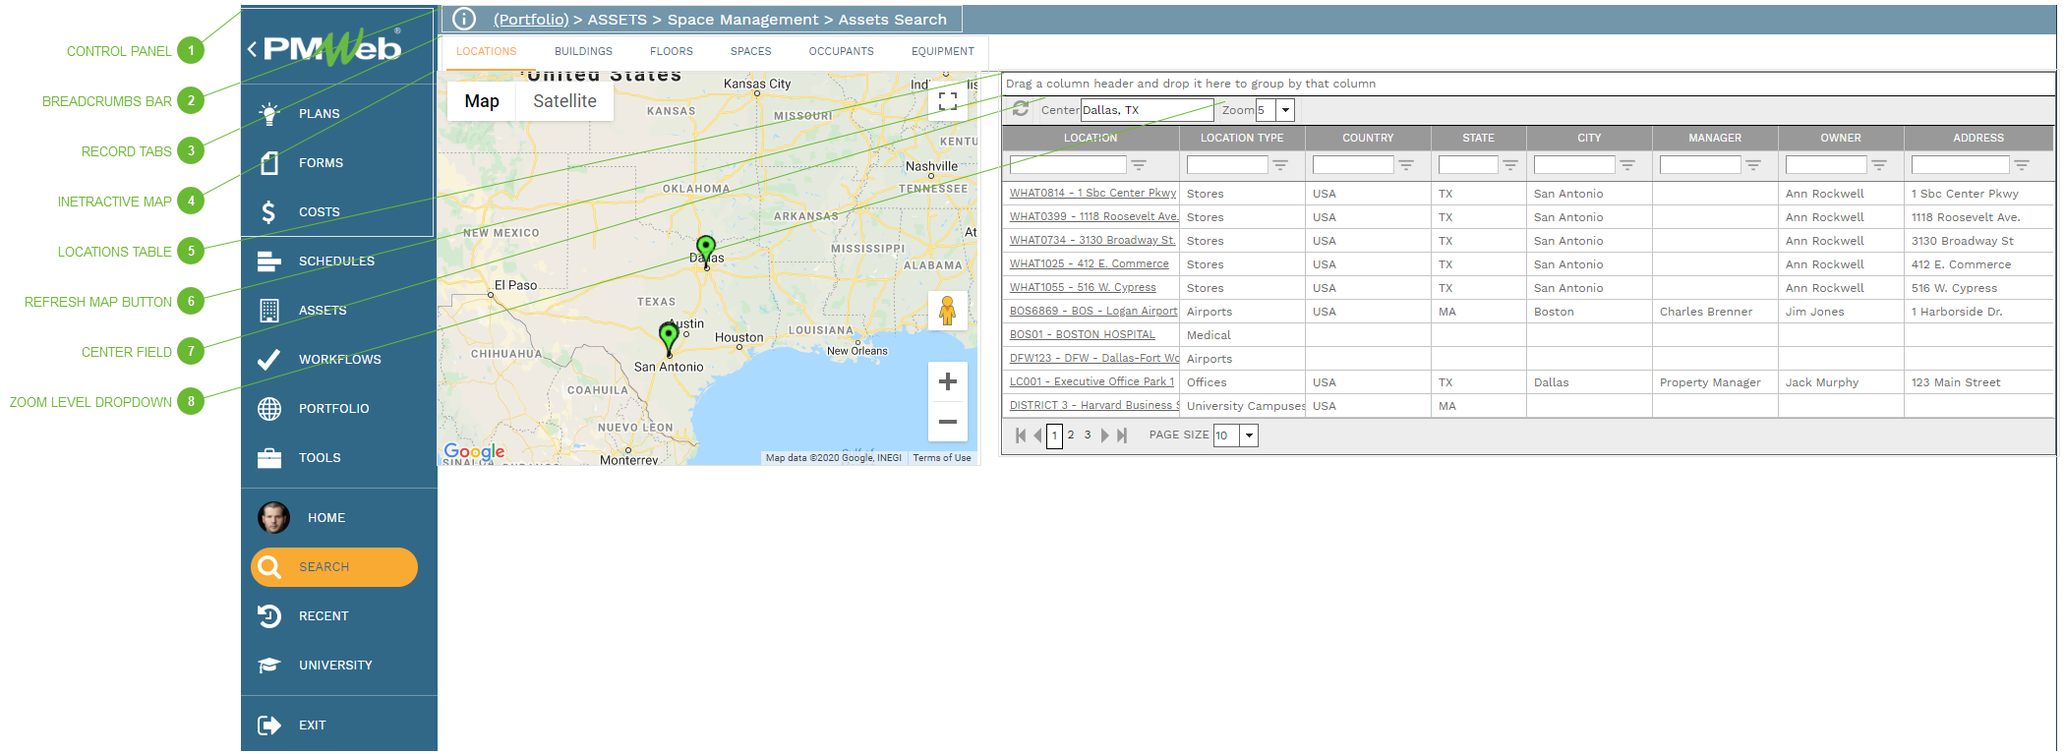Zoom out on the map

(x=947, y=422)
